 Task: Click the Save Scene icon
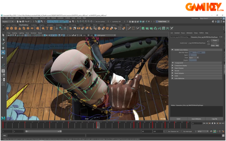(x=23, y=22)
